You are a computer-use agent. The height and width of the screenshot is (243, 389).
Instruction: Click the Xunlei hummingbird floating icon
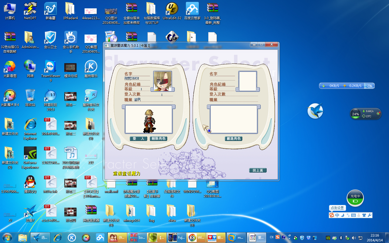pos(315,111)
